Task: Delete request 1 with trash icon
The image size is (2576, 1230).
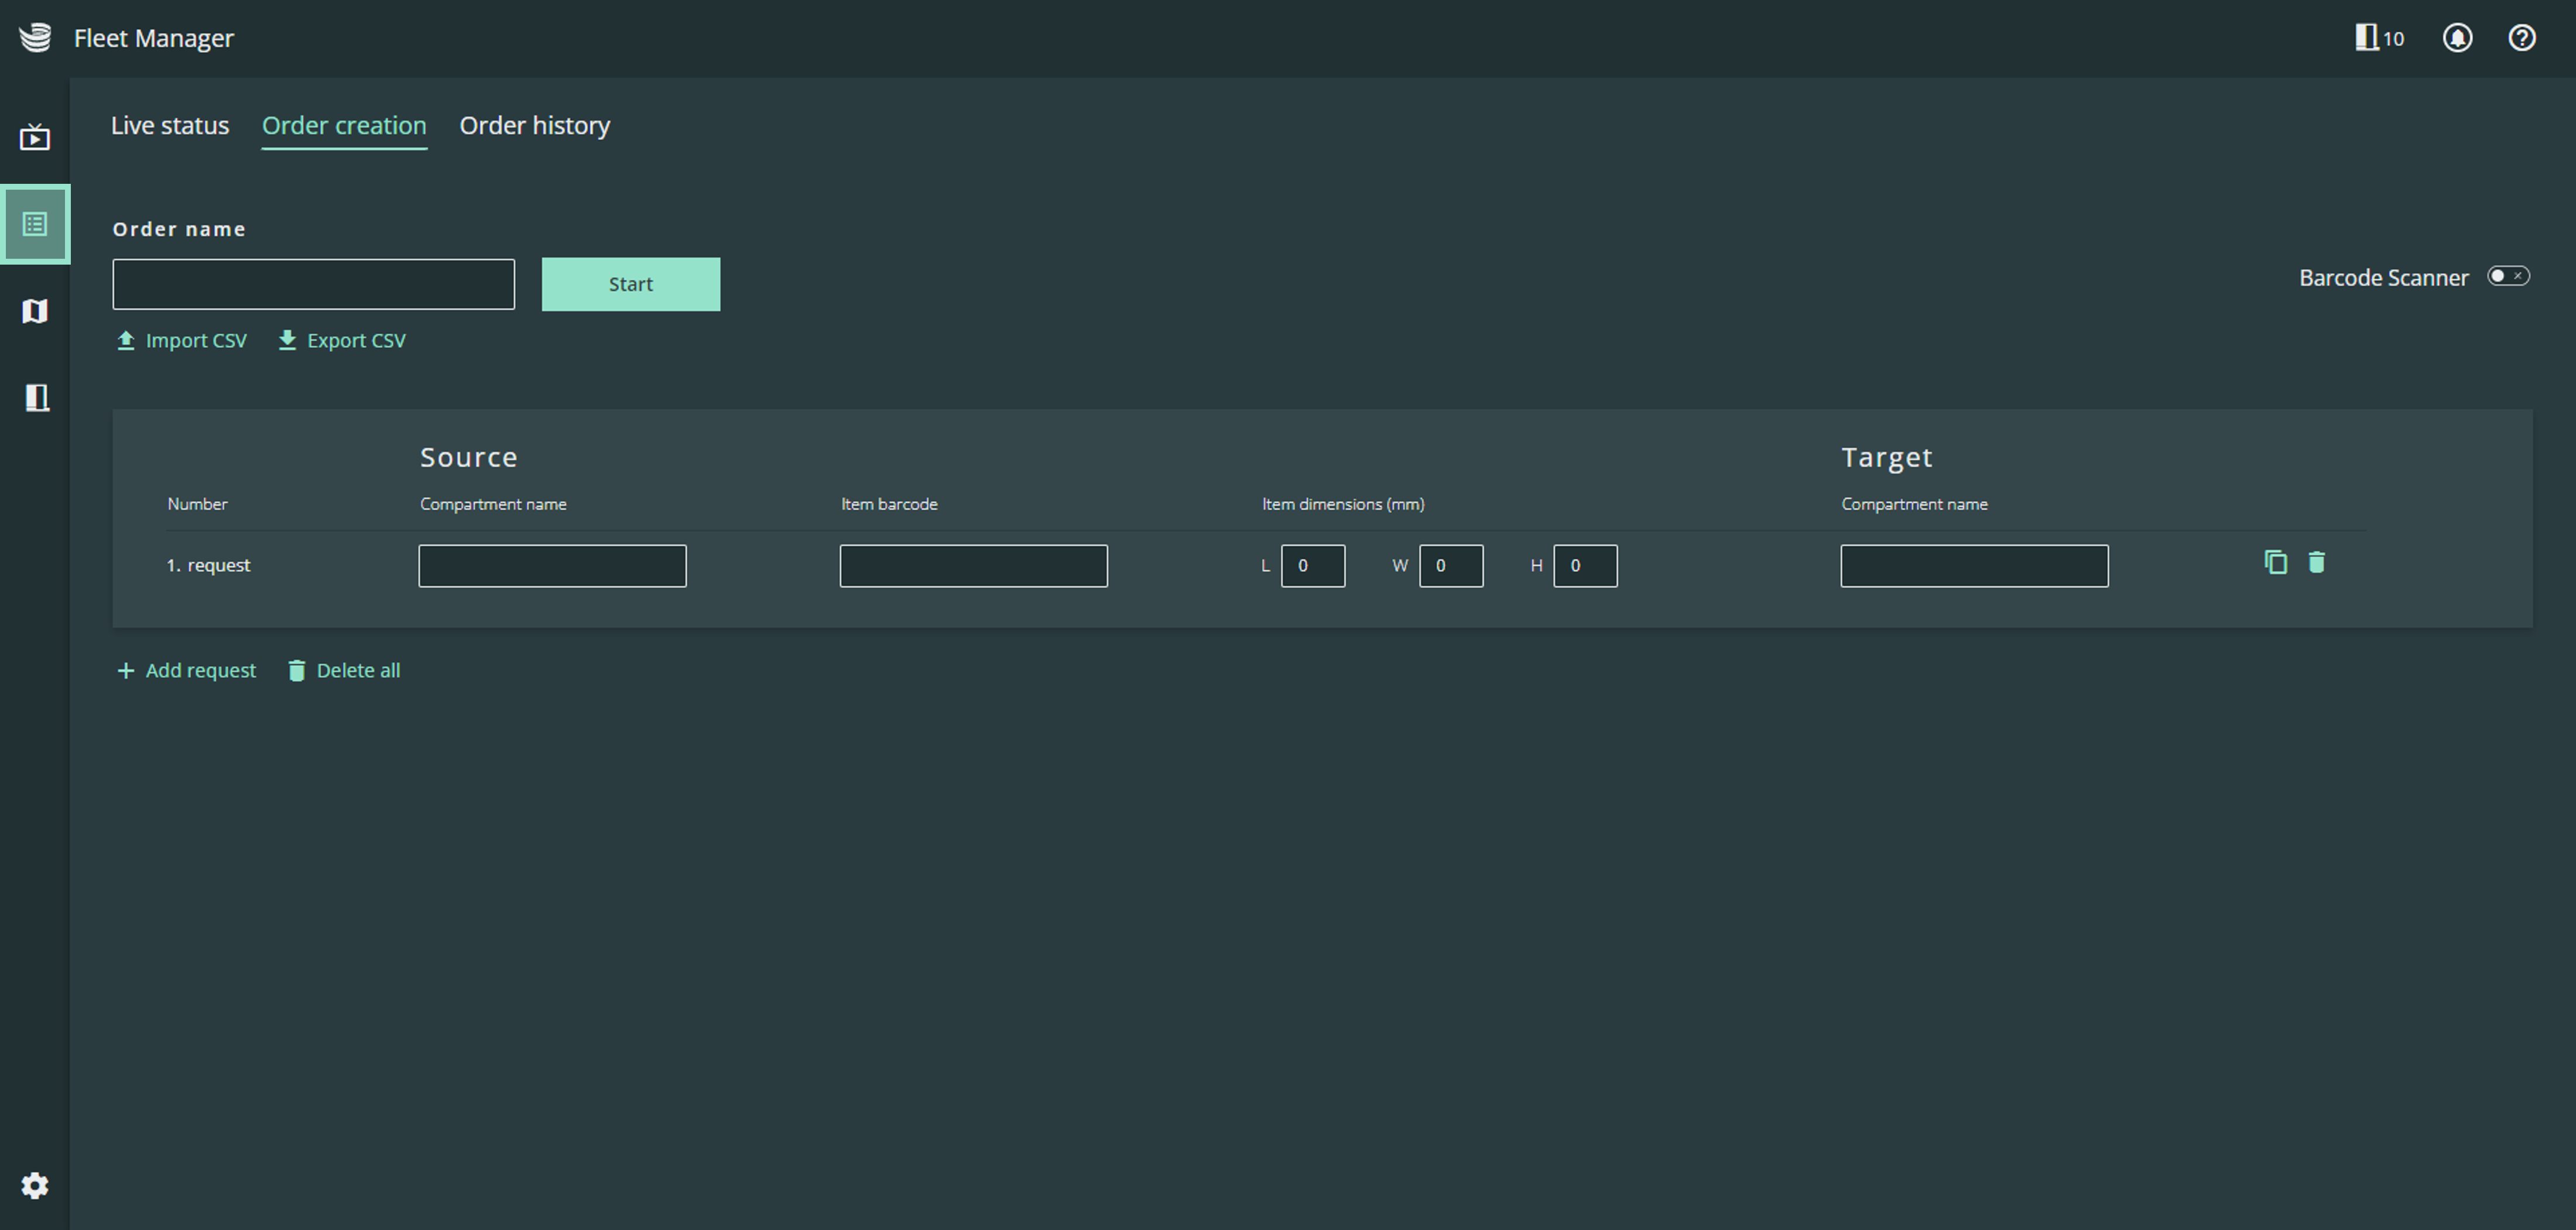Action: point(2316,563)
